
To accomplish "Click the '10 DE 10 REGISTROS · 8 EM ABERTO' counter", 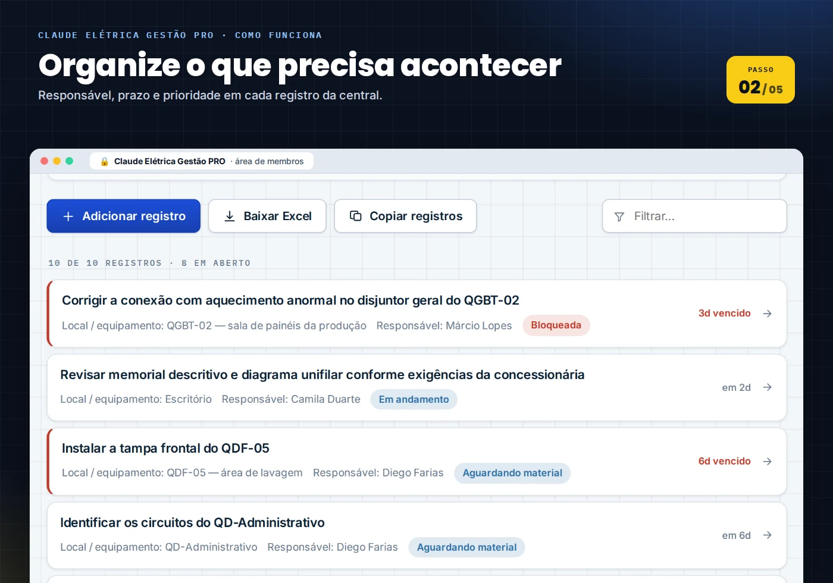I will tap(149, 263).
